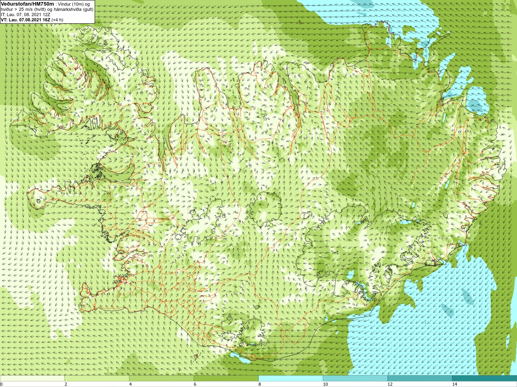Click the 2–4 m/s light green legend swatch
The height and width of the screenshot is (387, 517).
97,379
